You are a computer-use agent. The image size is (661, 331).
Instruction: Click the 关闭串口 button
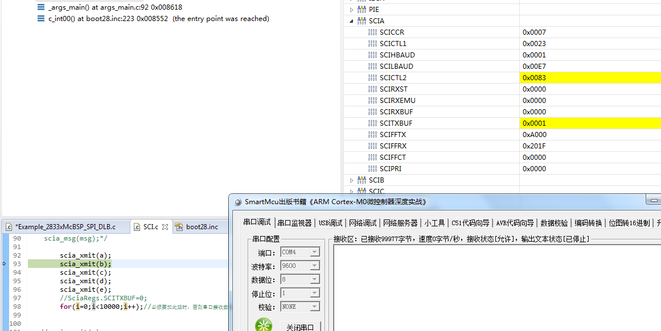click(x=300, y=327)
